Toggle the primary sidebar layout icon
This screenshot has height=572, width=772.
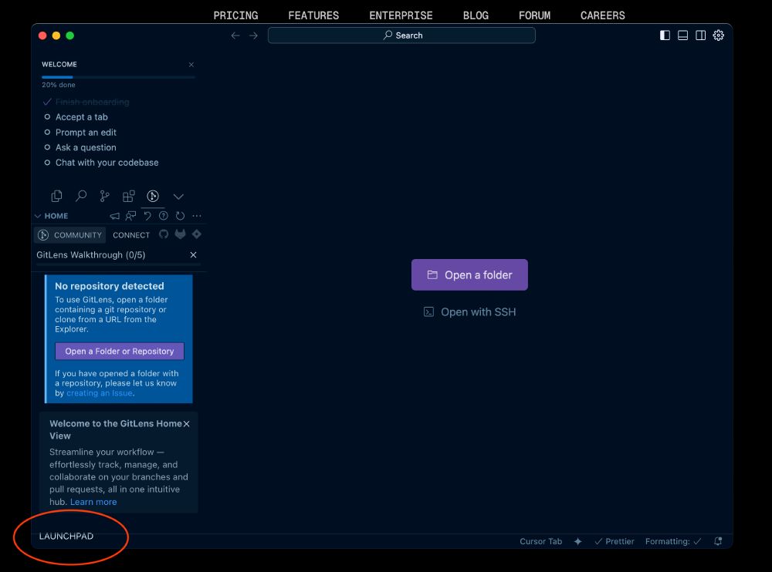point(665,35)
